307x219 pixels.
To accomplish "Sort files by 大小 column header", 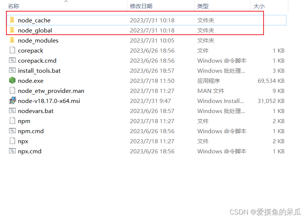I will point(258,6).
